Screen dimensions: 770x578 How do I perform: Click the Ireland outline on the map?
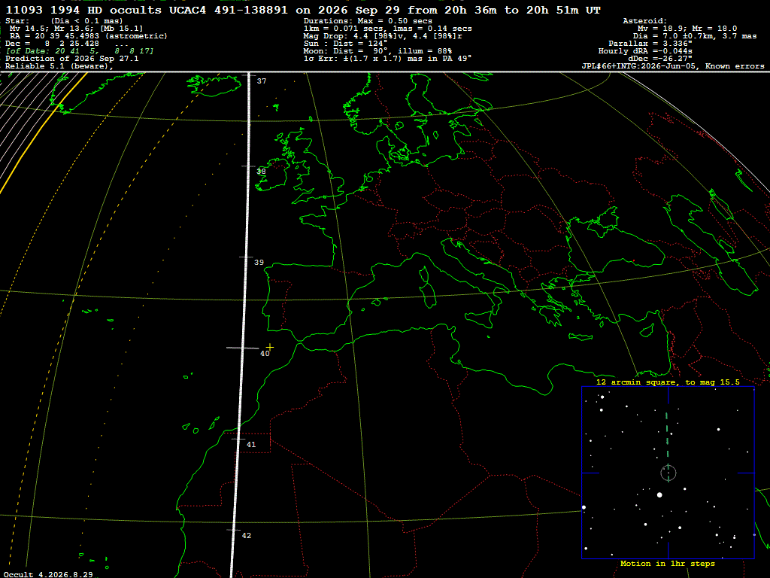click(x=271, y=175)
